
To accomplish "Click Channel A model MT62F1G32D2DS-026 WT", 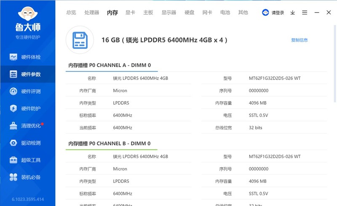I will [275, 78].
